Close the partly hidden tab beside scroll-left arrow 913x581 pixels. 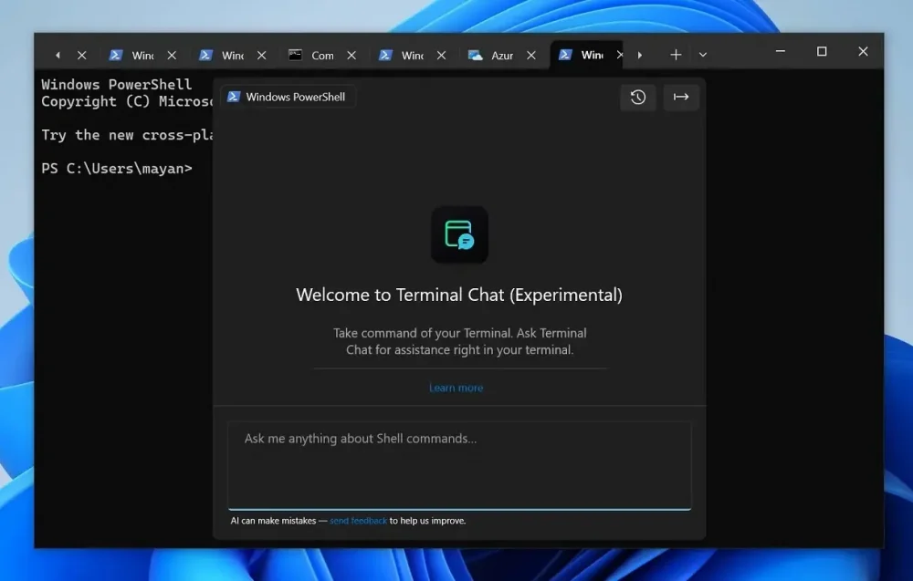click(x=82, y=56)
